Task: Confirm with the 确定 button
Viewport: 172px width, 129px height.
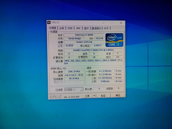Action: point(118,95)
